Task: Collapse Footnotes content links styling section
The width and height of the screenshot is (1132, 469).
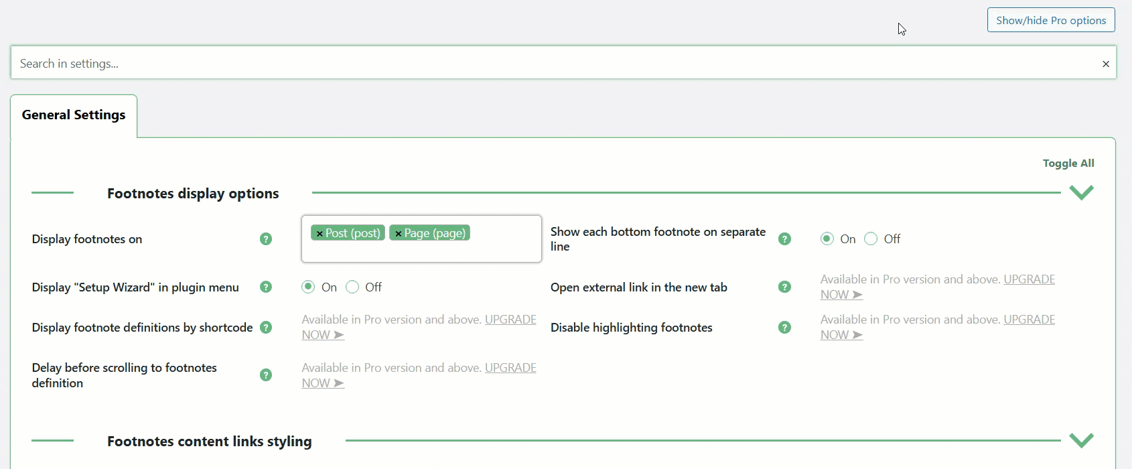Action: pos(1082,441)
